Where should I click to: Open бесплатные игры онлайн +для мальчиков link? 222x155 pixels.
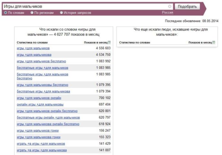(48, 118)
